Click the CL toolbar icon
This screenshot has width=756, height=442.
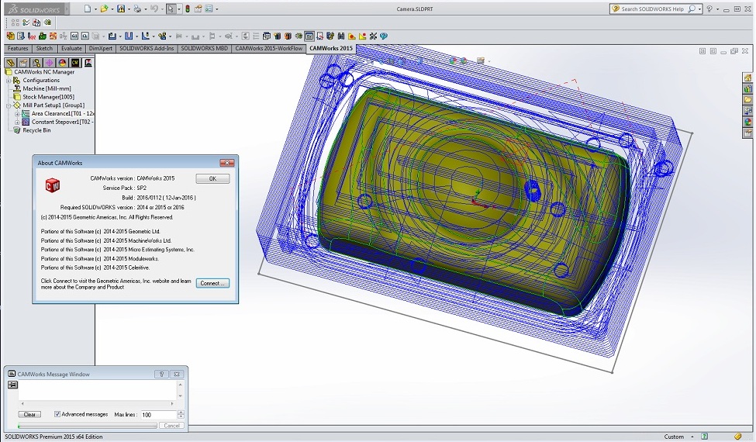tap(85, 36)
